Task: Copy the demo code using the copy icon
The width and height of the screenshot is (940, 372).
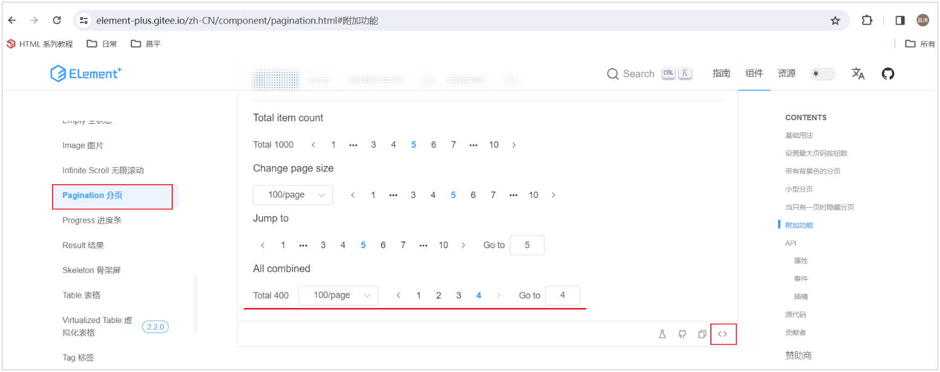Action: pos(702,333)
